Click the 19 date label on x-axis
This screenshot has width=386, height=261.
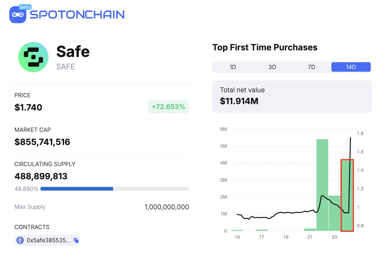pyautogui.click(x=286, y=237)
